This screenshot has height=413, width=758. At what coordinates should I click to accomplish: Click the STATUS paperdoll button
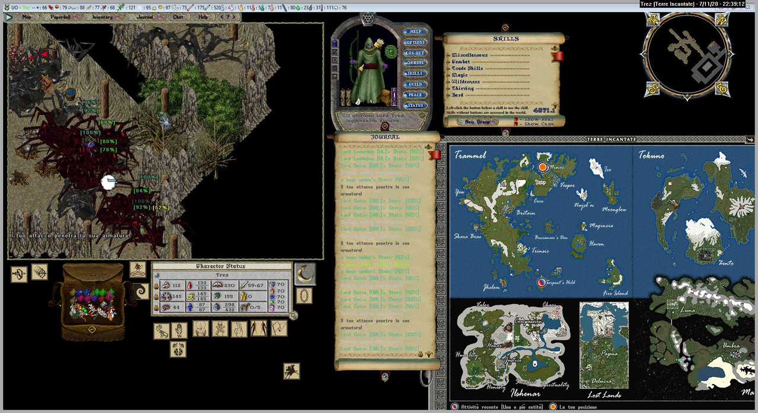pyautogui.click(x=415, y=105)
